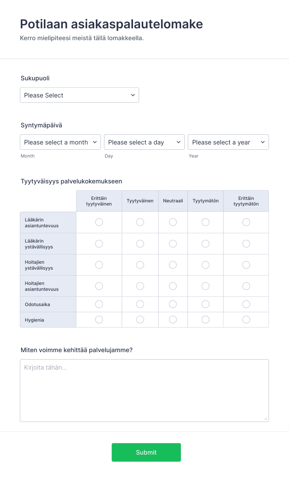Viewport: 289px width, 477px height.
Task: Rate Lääkärin ystävällisyys as Tyytyväinen
Action: [x=140, y=243]
